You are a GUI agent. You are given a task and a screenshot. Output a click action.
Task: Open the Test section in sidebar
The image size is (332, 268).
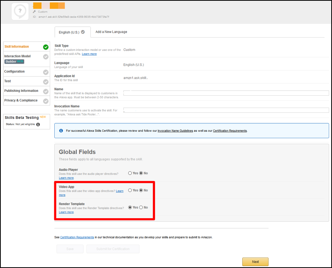click(8, 81)
